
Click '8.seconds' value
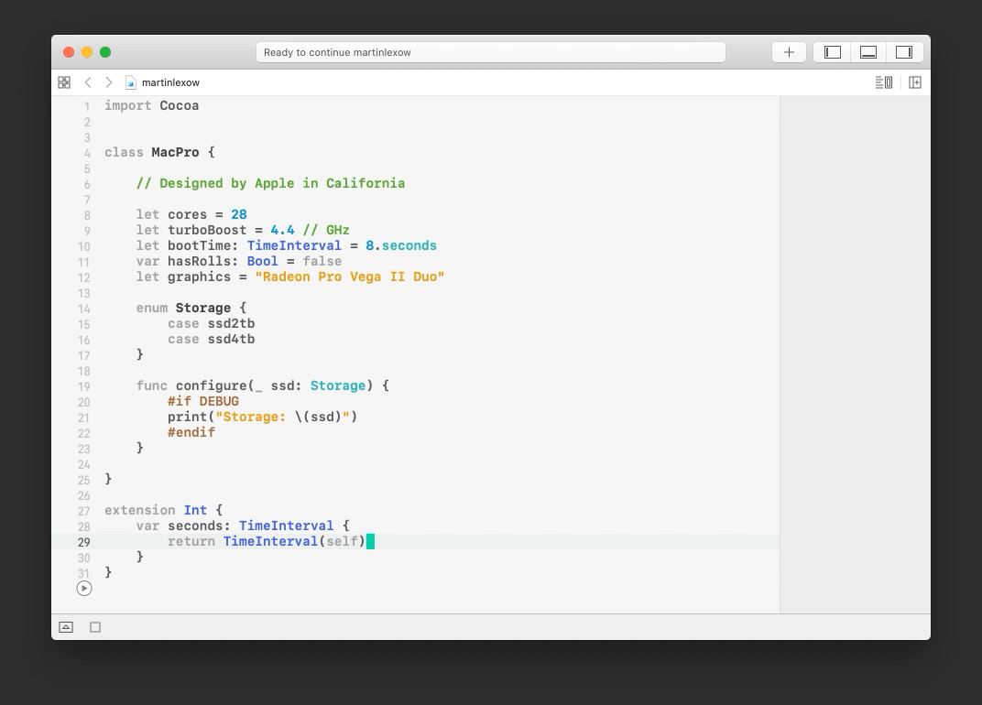click(x=401, y=246)
